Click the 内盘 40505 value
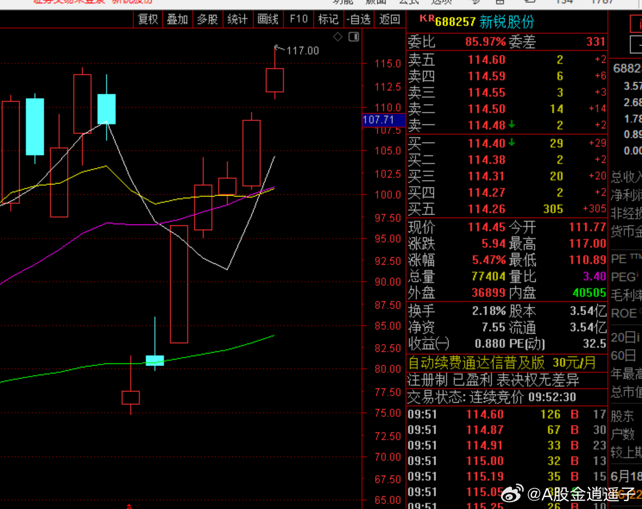This screenshot has height=509, width=642. tap(589, 293)
